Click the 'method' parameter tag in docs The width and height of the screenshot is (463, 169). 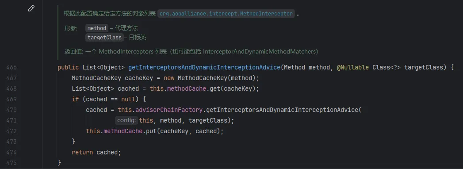[97, 28]
